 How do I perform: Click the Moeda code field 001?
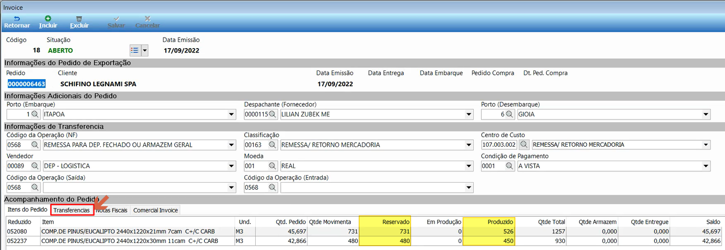(256, 166)
